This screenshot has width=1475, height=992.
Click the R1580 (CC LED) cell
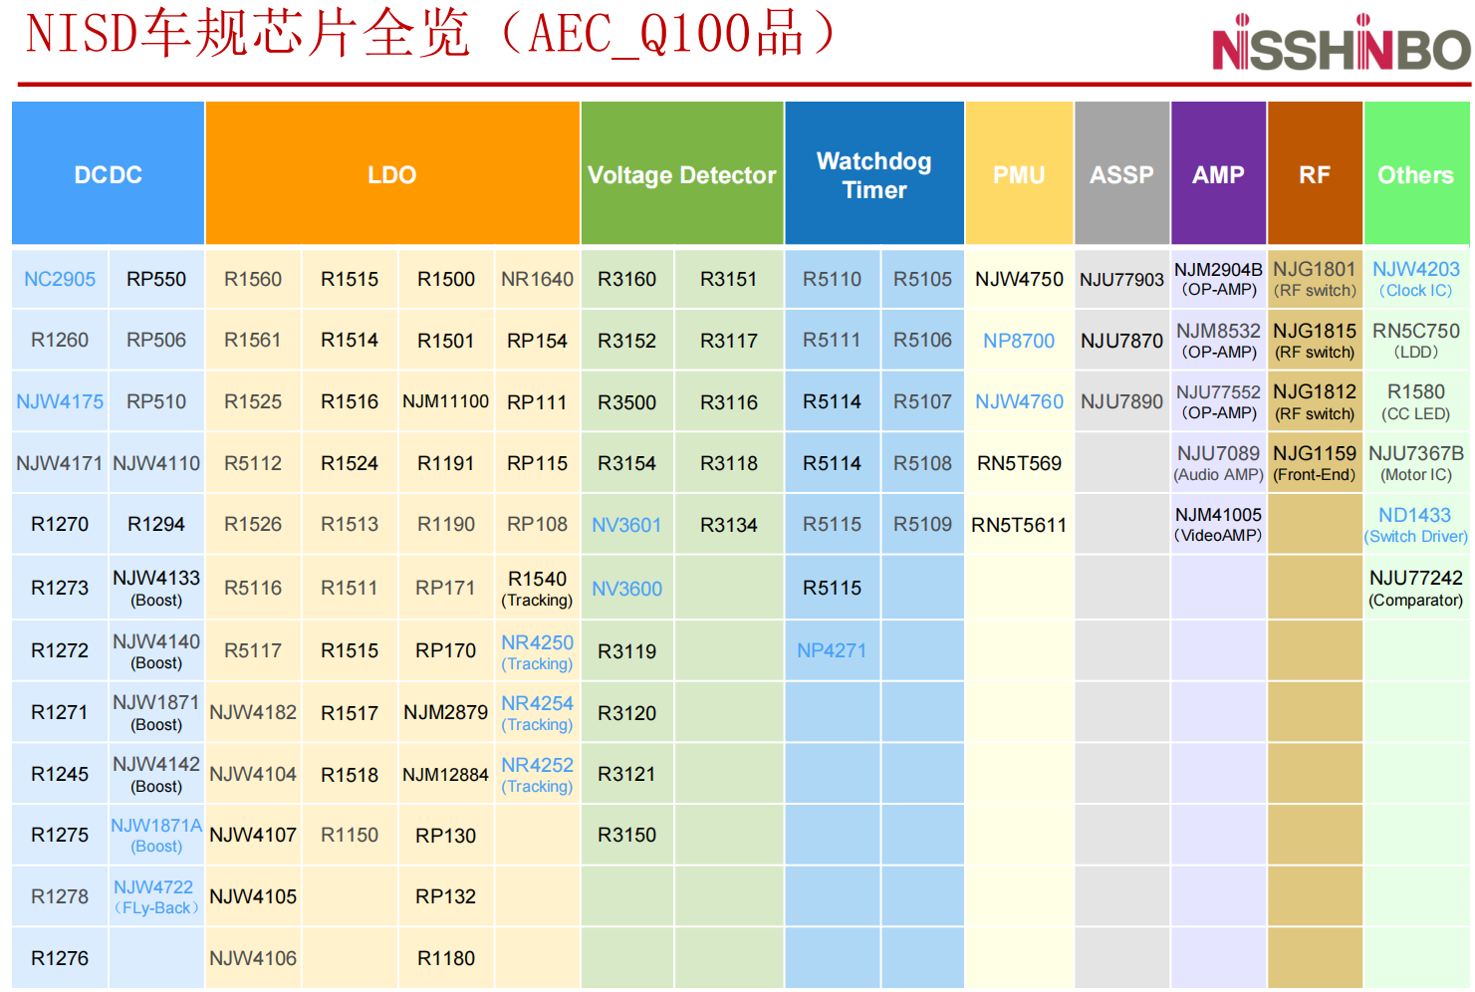point(1416,401)
